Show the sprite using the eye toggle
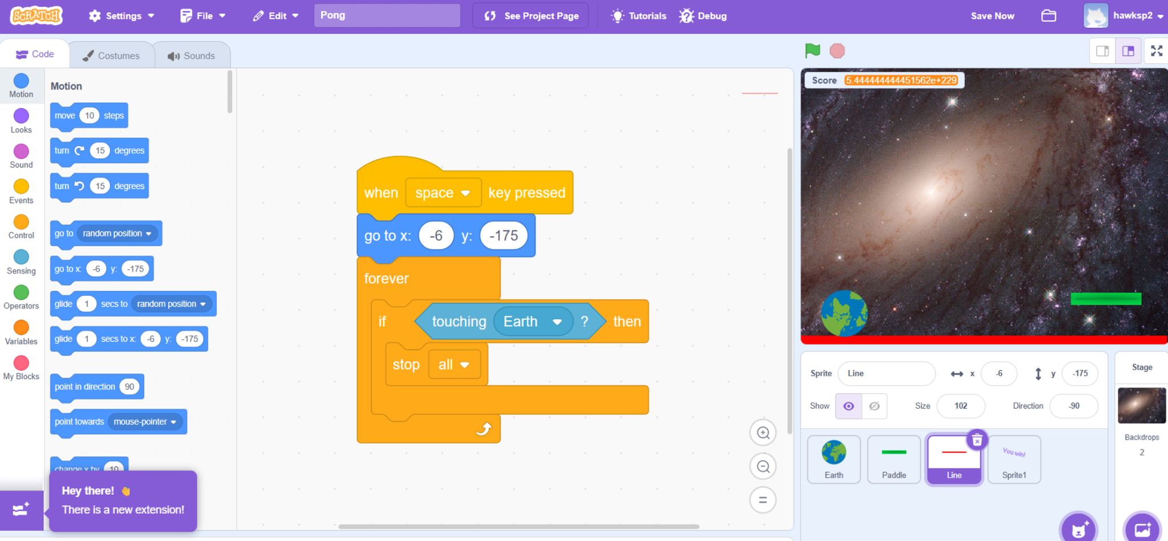 tap(849, 406)
